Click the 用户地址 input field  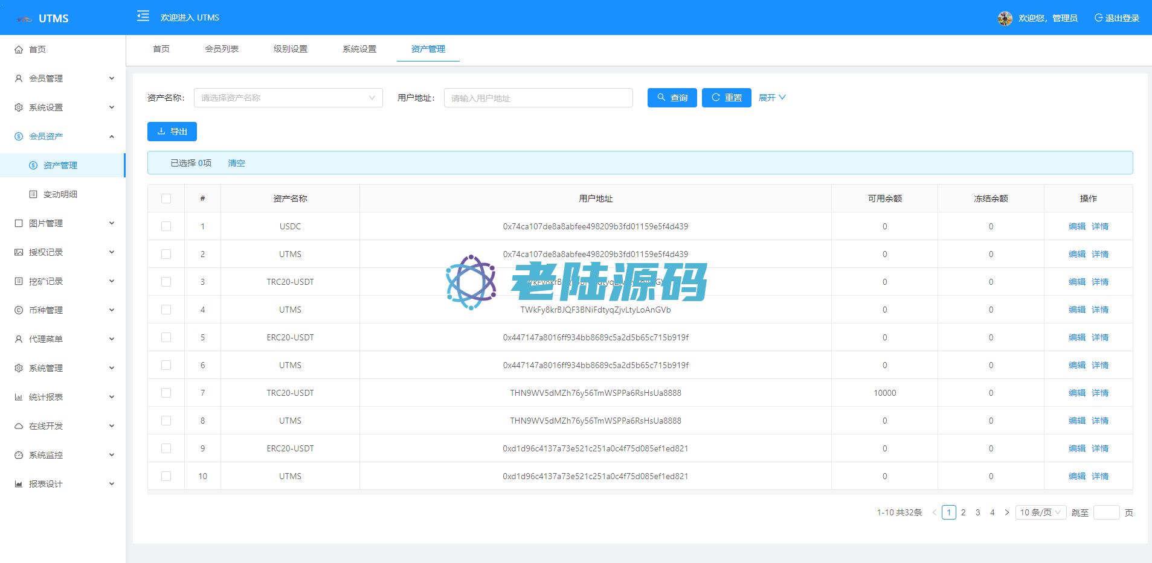(538, 98)
